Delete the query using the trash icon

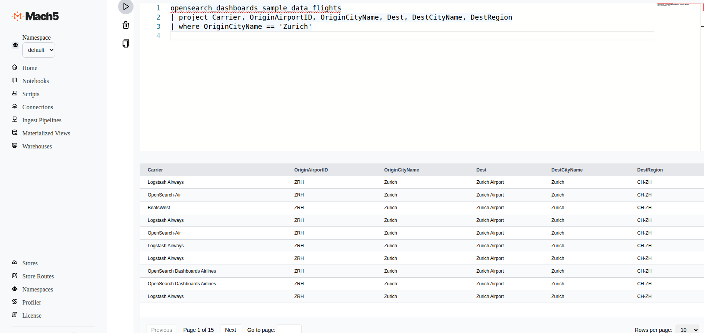(x=126, y=25)
